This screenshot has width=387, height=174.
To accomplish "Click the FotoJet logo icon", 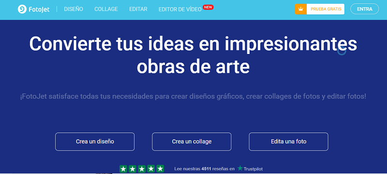I will tap(22, 9).
